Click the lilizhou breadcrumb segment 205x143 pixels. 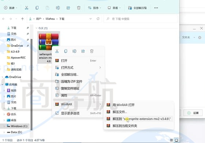[50, 19]
